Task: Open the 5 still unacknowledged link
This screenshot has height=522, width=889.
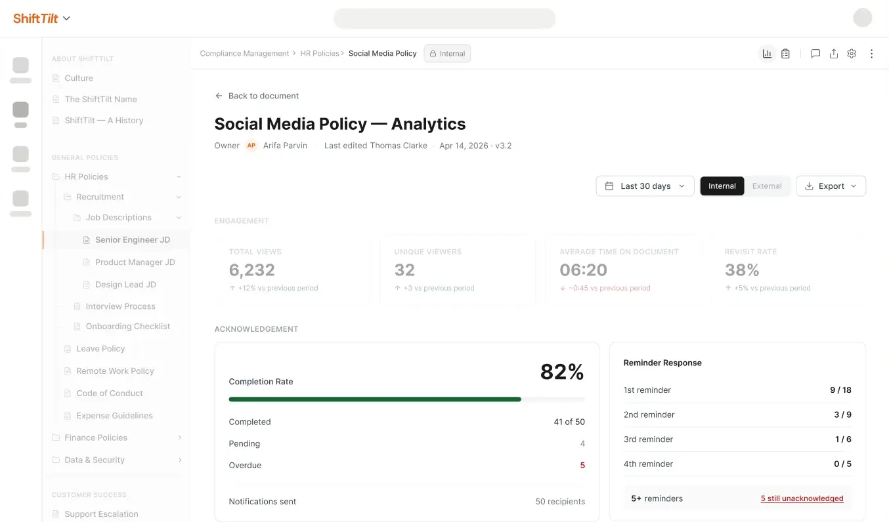Action: (802, 498)
